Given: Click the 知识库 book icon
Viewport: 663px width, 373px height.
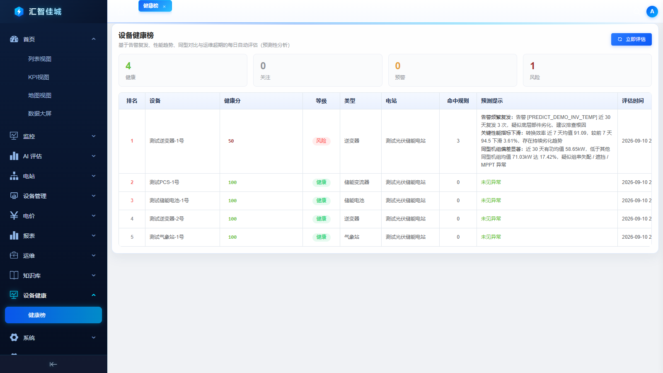Looking at the screenshot, I should tap(14, 275).
